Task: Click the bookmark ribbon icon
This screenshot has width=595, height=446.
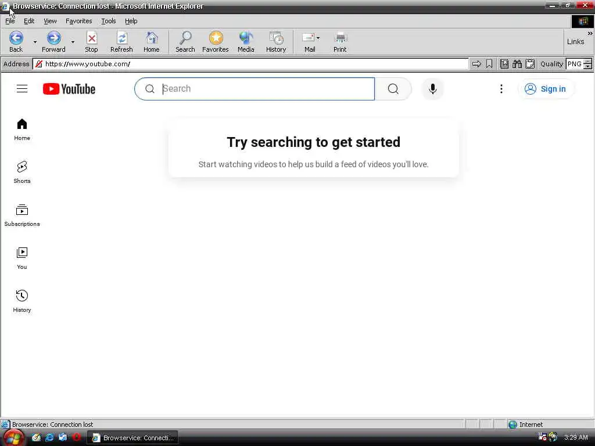Action: [x=489, y=64]
